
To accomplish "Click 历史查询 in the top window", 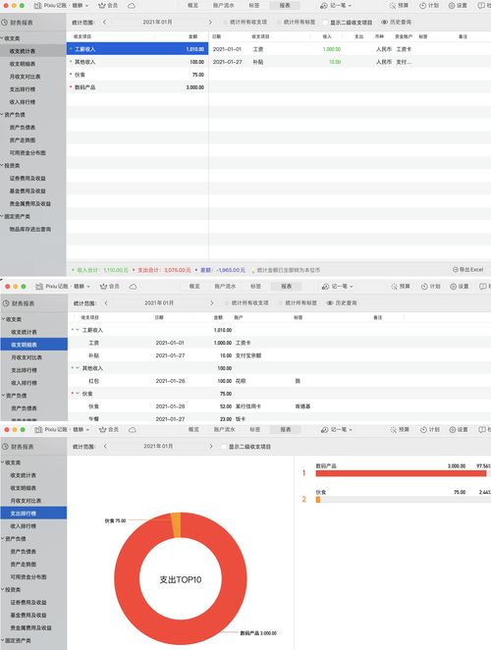I will pyautogui.click(x=396, y=22).
